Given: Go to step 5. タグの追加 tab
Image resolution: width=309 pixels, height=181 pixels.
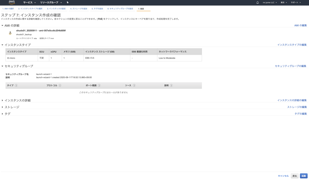Looking at the screenshot, I should click(x=97, y=9).
